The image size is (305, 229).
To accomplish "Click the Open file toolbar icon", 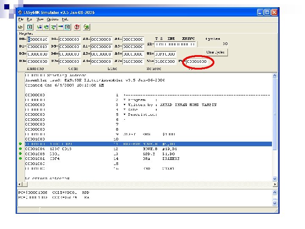I will click(x=20, y=27).
